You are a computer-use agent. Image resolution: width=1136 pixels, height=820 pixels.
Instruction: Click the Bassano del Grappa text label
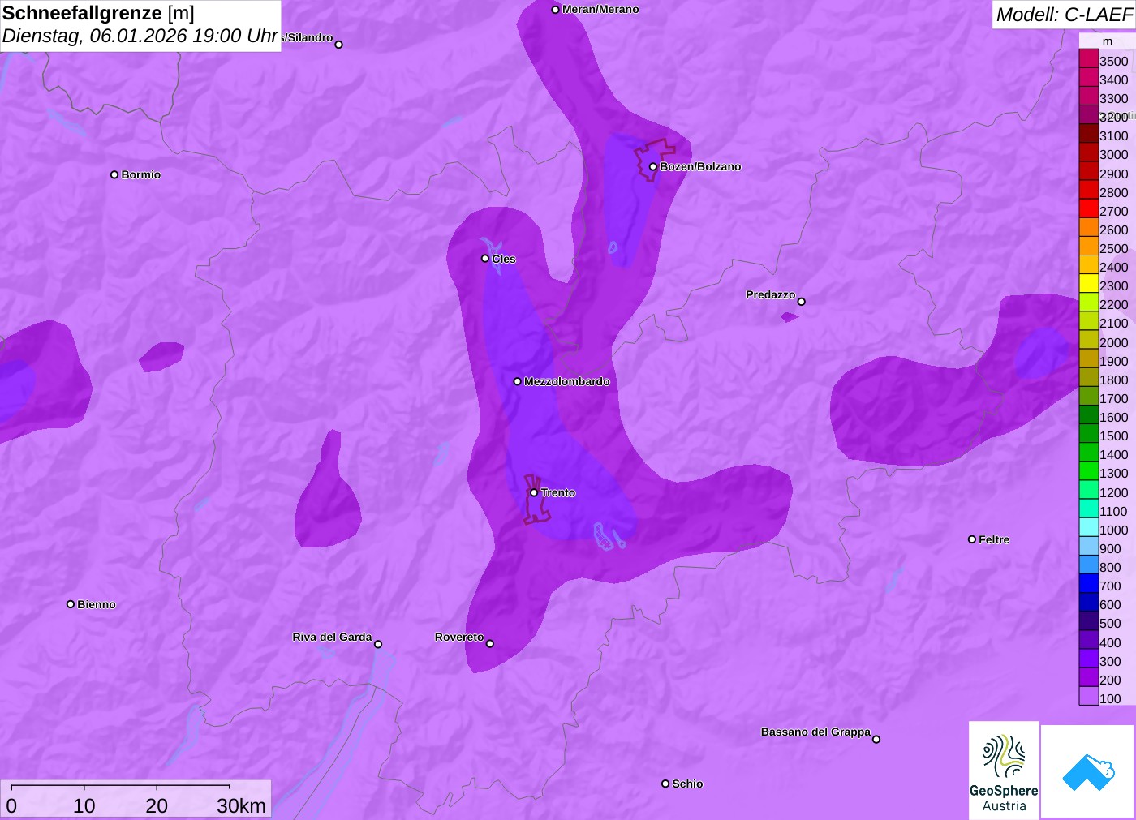coord(815,732)
